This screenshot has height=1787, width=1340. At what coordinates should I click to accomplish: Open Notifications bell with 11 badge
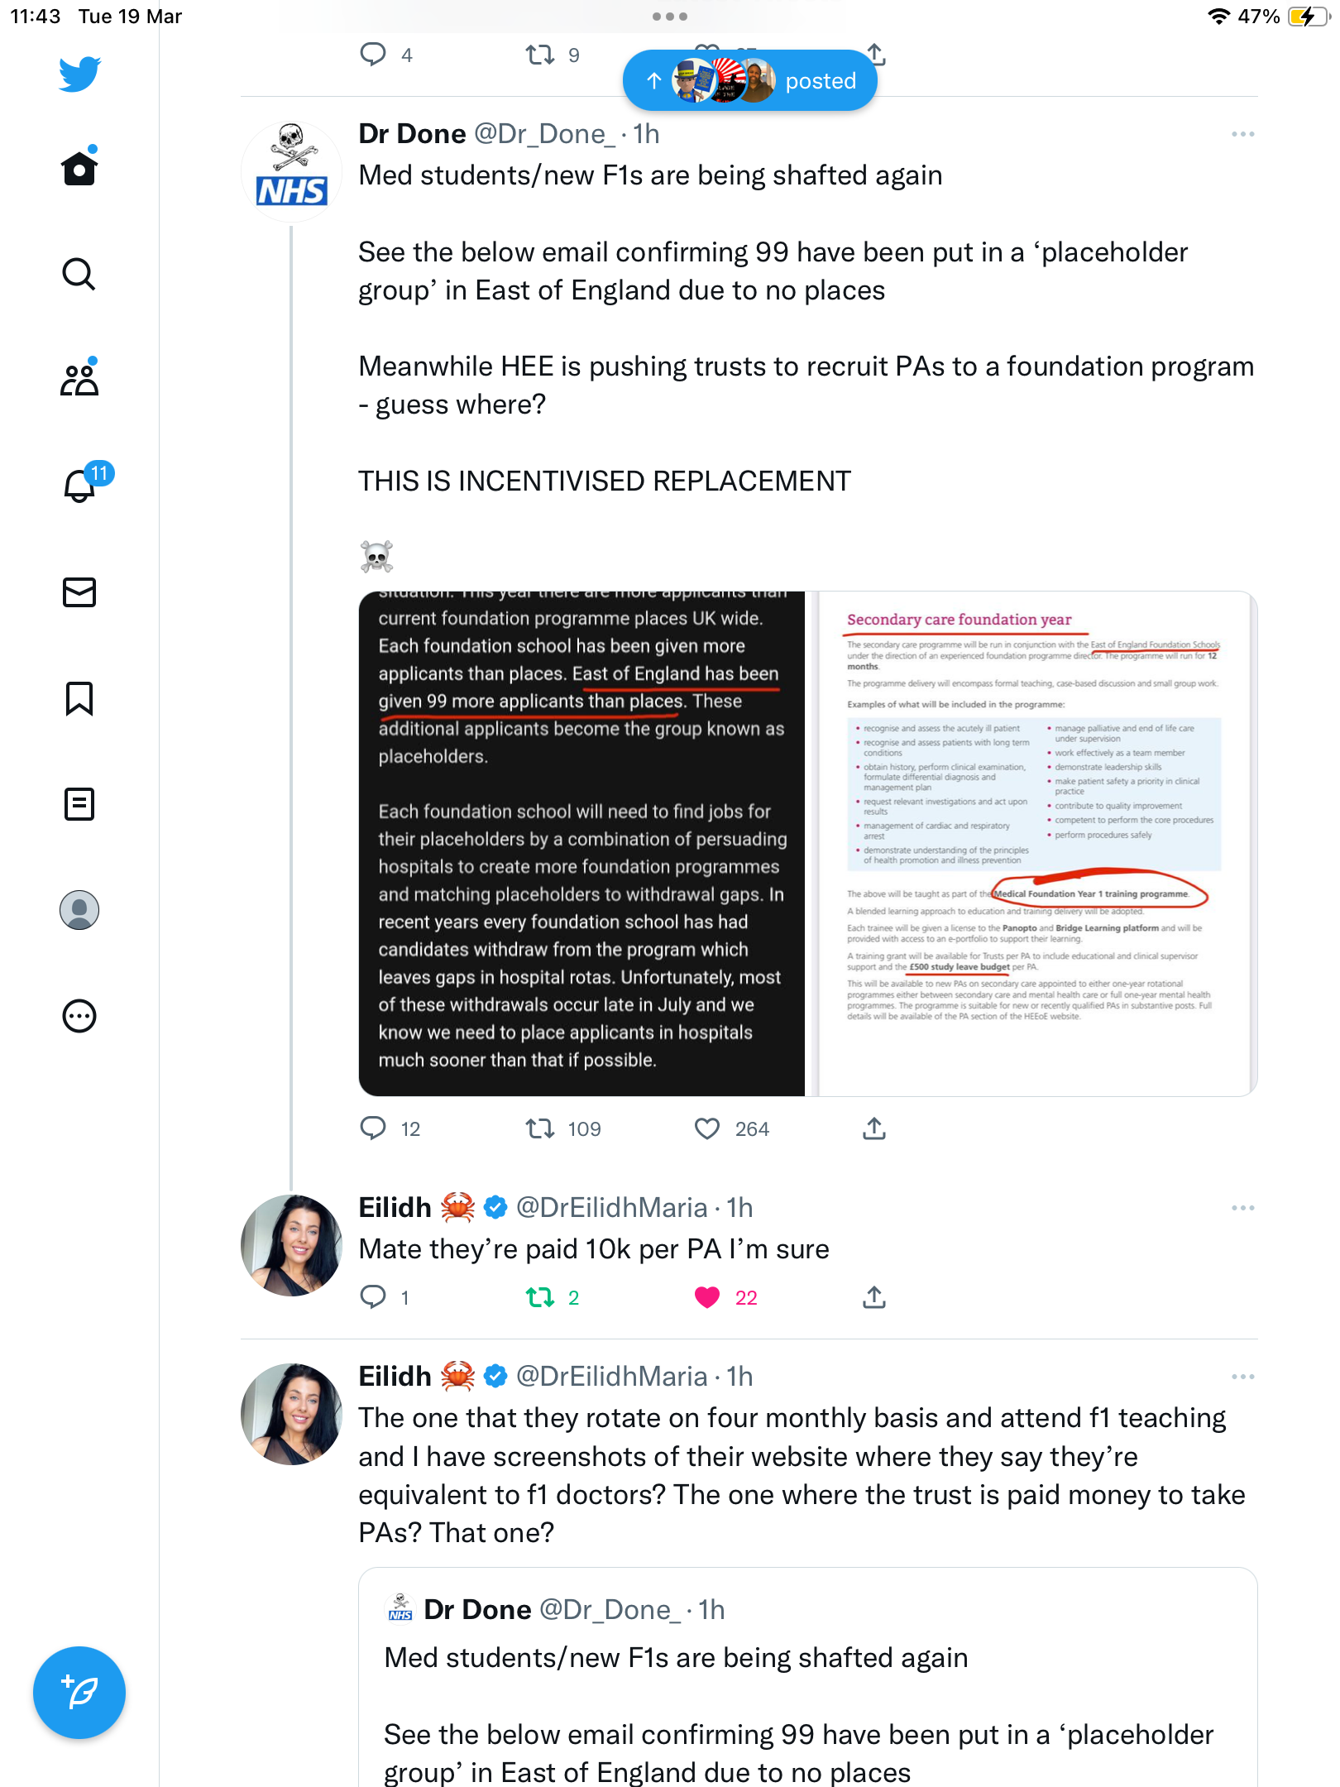(x=79, y=485)
